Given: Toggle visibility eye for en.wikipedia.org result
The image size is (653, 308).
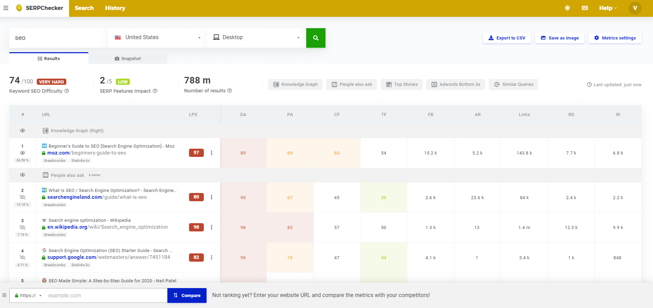Looking at the screenshot, I should tap(23, 227).
